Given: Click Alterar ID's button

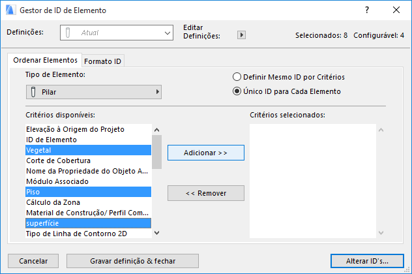Looking at the screenshot, I should pyautogui.click(x=368, y=261).
